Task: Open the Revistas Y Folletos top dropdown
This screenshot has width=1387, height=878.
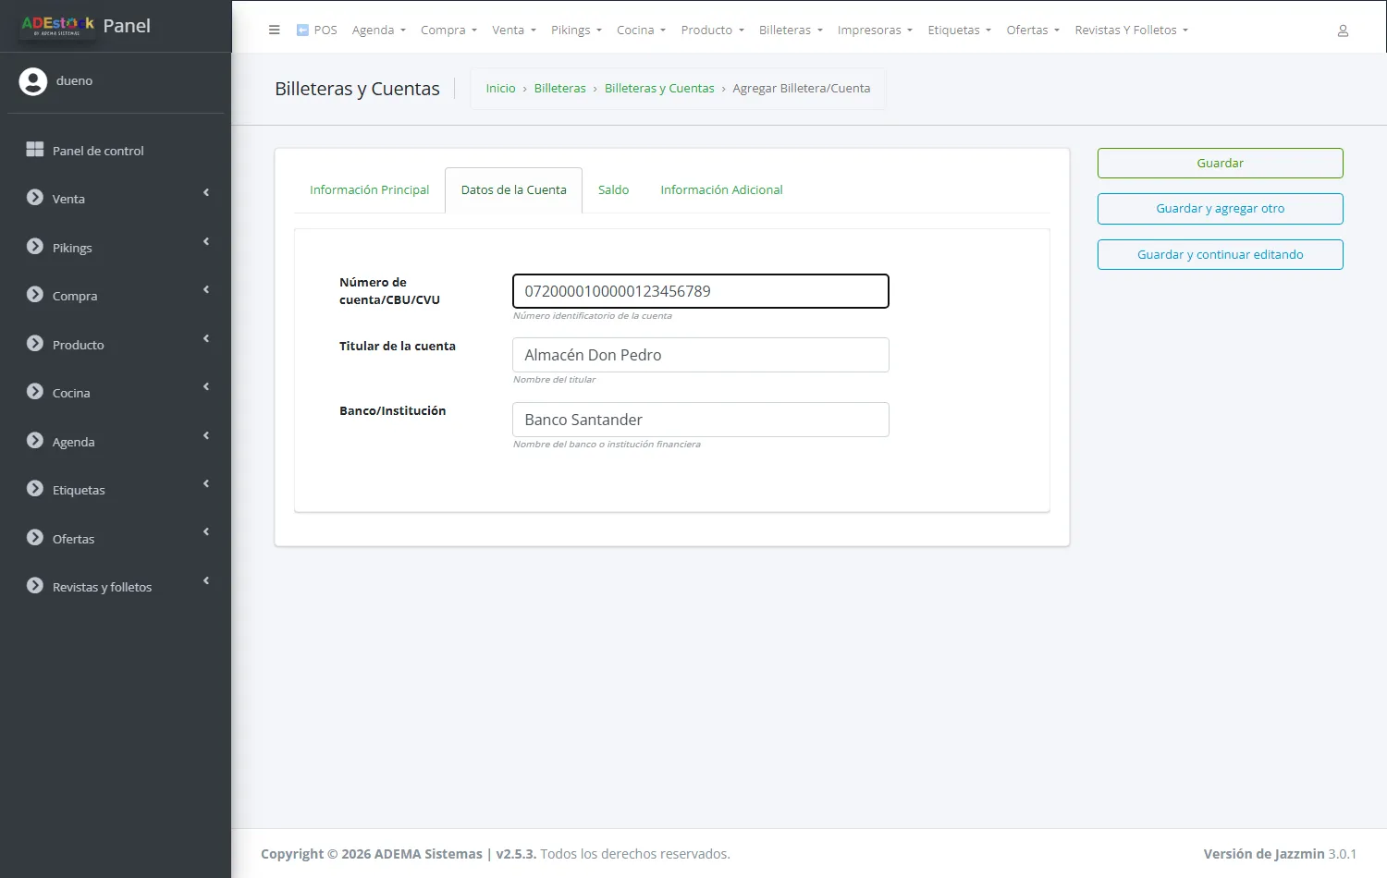Action: point(1131,30)
